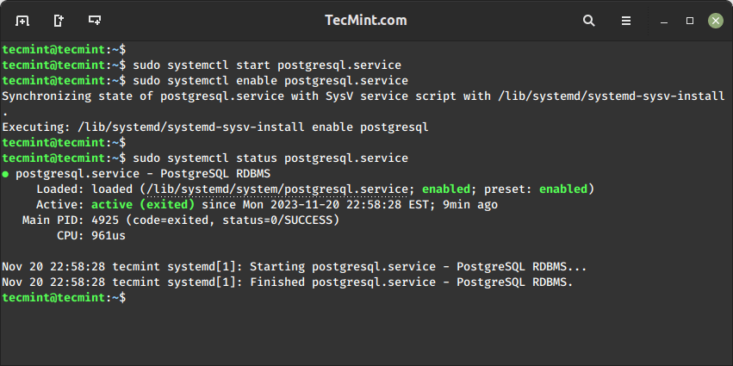Maximize the terminal window
The image size is (733, 366).
[x=690, y=20]
